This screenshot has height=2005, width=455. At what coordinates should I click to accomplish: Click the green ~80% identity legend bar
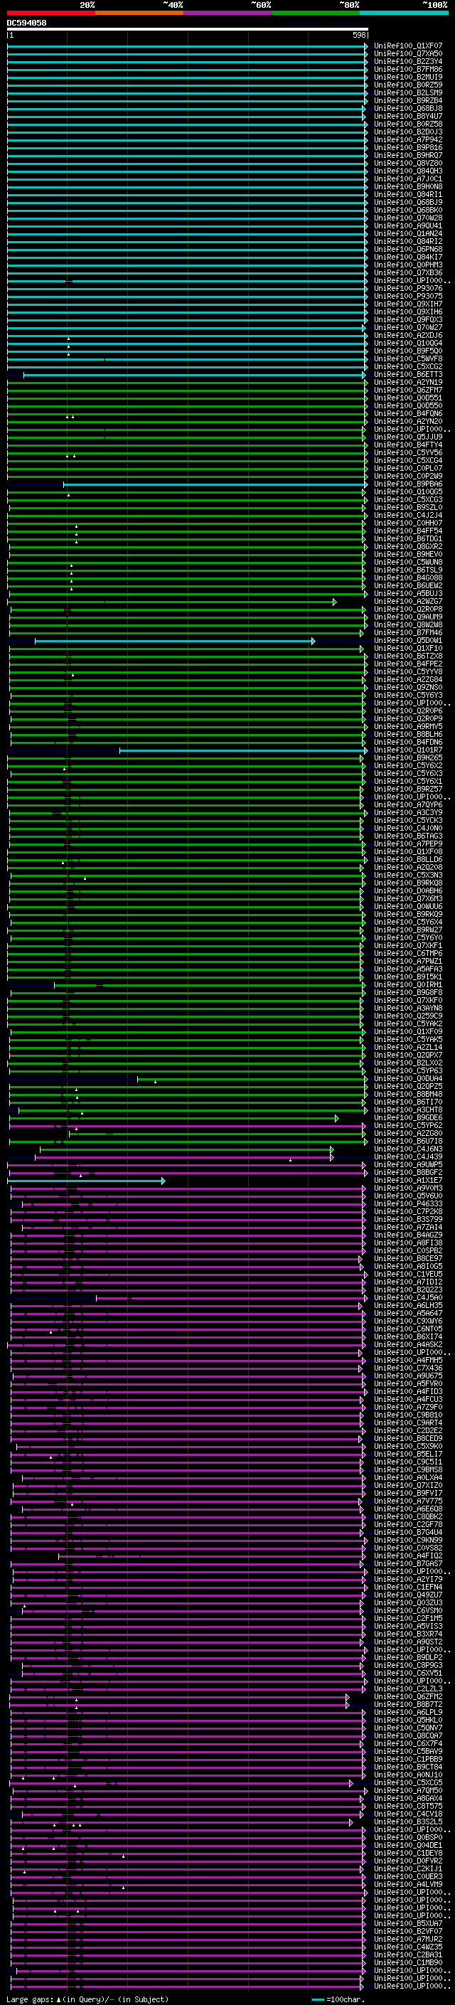tap(316, 14)
